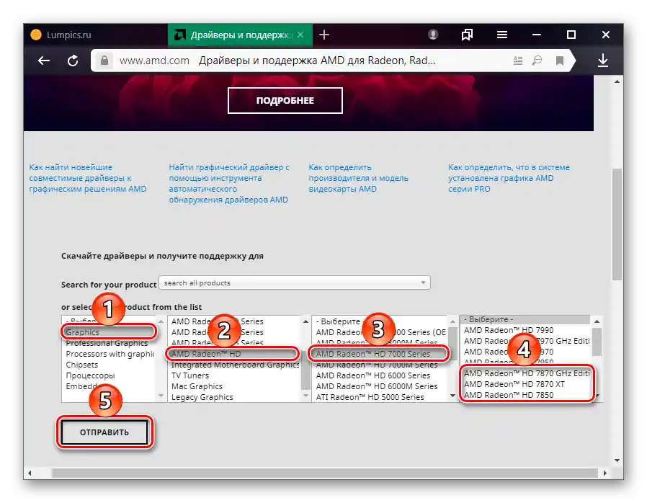
Task: Select AMD Radeon HD 7870 GHz Edition
Action: pos(526,373)
